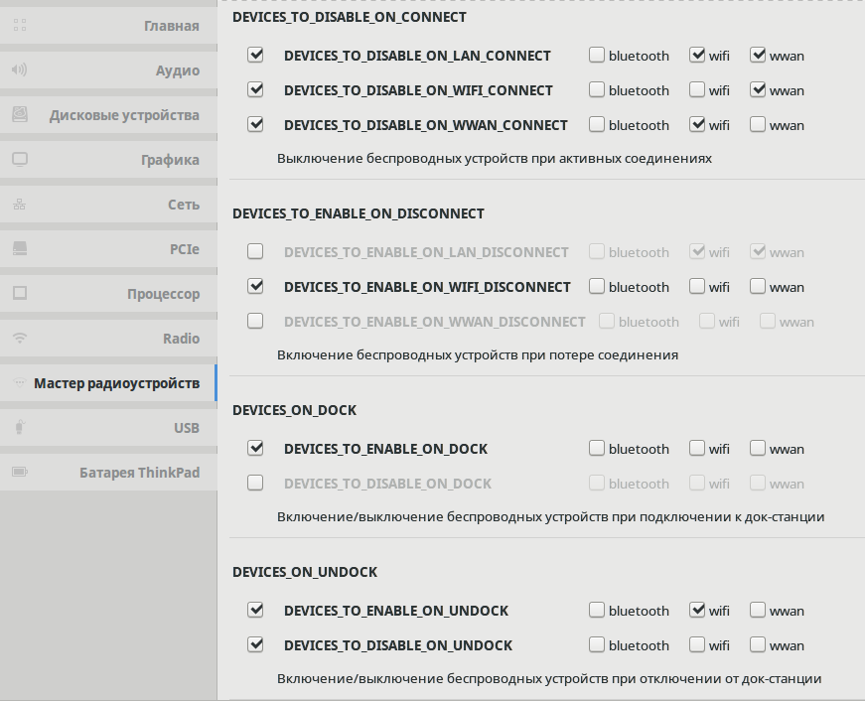This screenshot has height=701, width=865.
Task: Click the Аудио speaker icon
Action: [19, 70]
